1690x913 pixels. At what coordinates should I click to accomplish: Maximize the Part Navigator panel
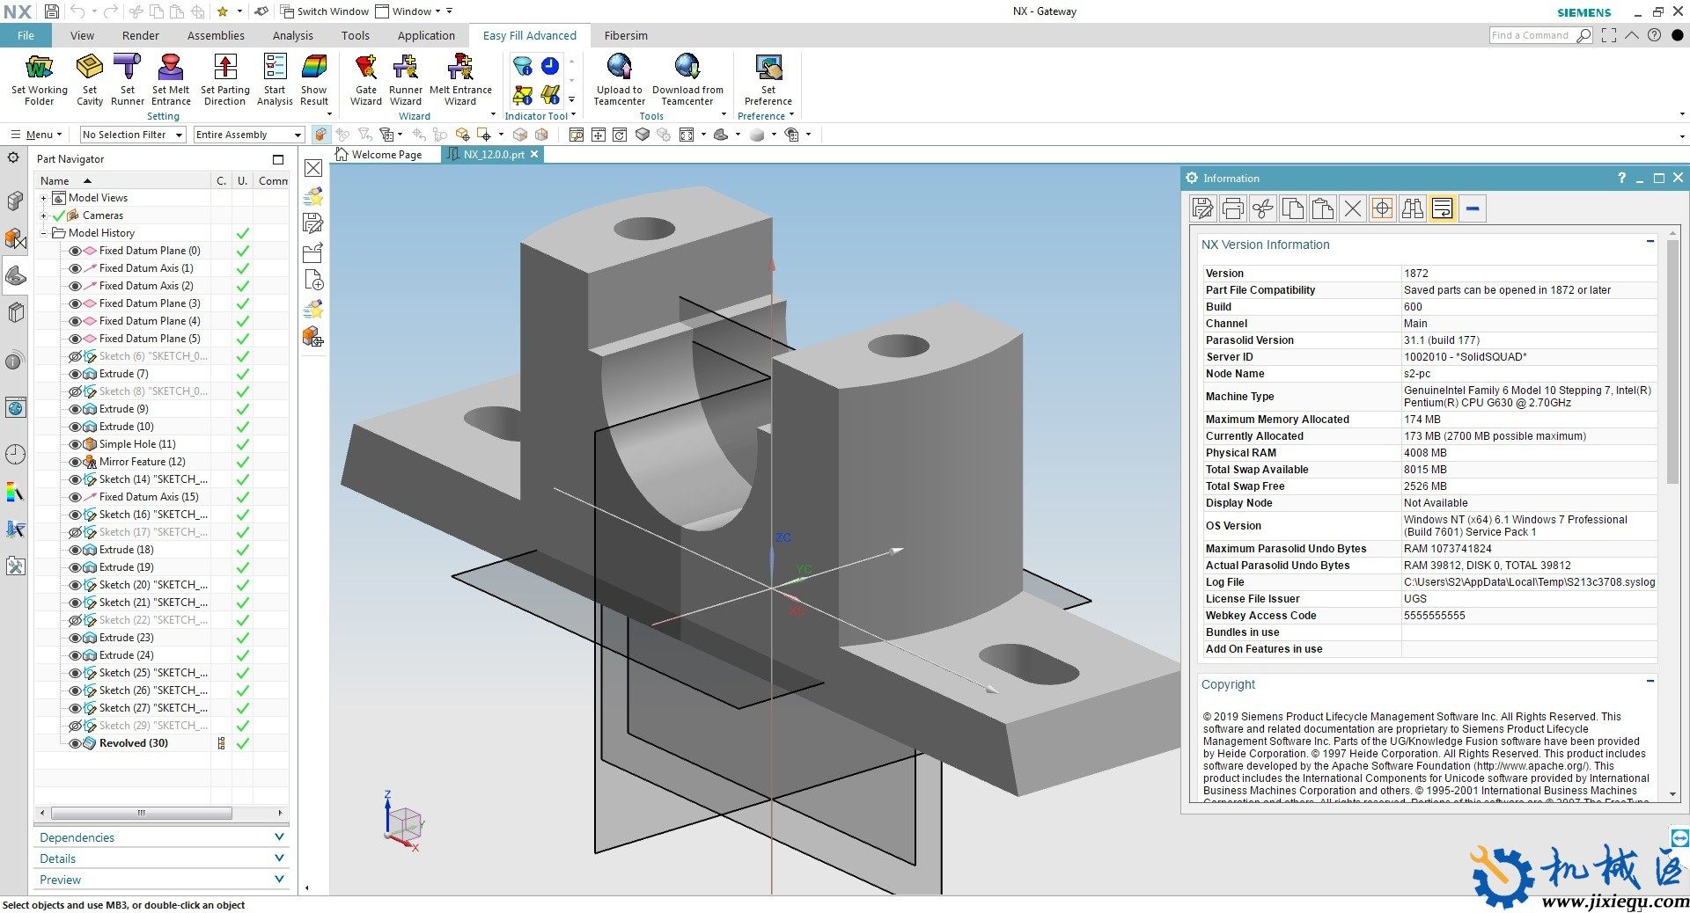[x=278, y=159]
